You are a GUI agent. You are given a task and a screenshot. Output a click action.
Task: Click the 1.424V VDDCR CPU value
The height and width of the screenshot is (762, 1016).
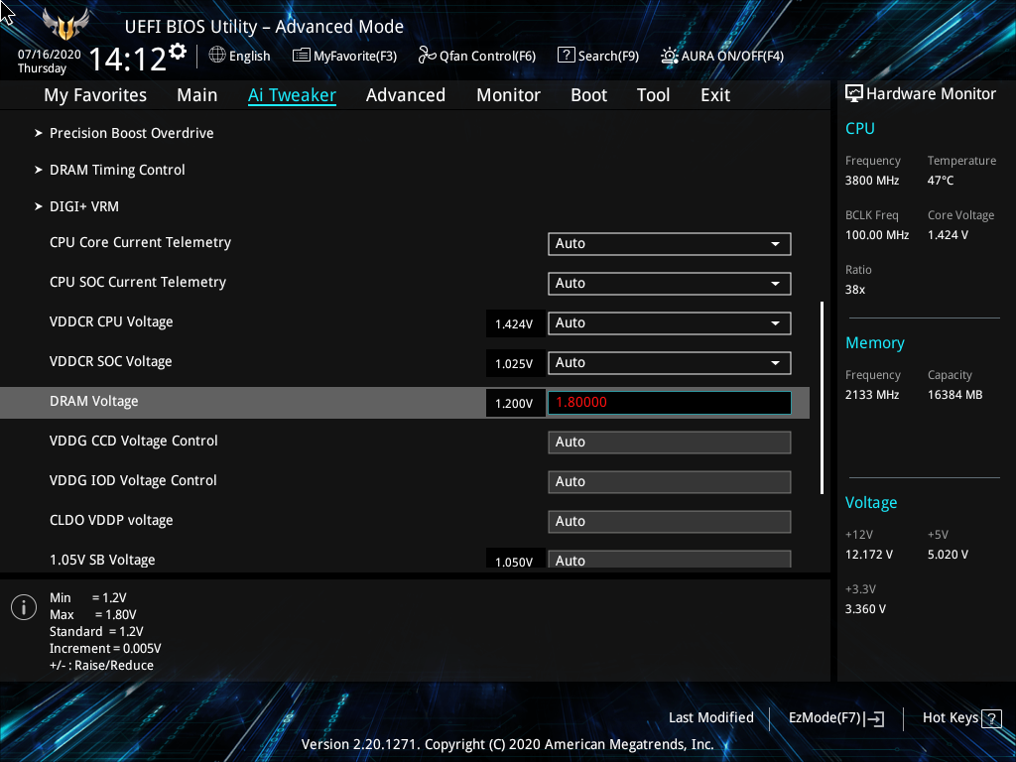(515, 324)
